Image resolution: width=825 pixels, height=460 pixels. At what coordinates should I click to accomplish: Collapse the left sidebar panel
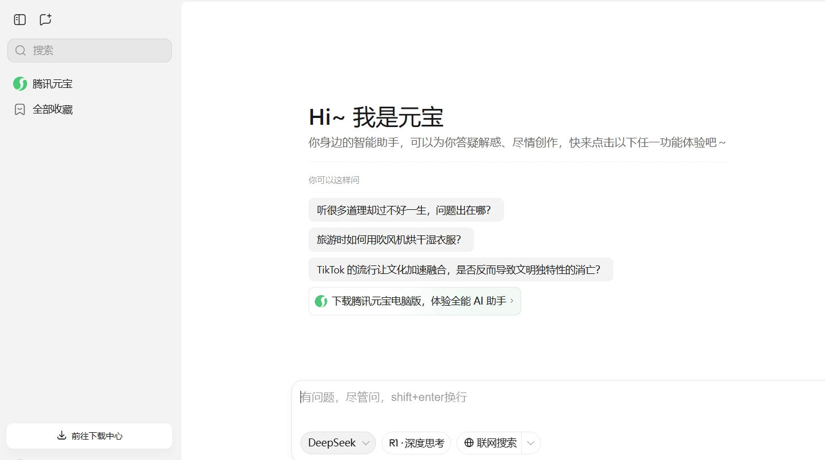point(20,20)
